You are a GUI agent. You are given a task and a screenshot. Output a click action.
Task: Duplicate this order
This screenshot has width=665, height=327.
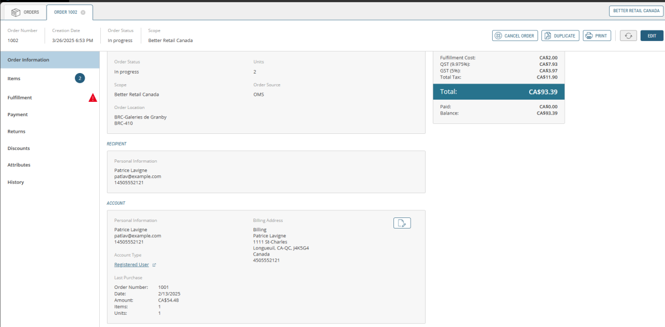click(560, 35)
